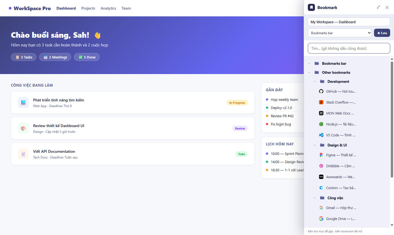Click the 3 Tasks pill

(24, 57)
